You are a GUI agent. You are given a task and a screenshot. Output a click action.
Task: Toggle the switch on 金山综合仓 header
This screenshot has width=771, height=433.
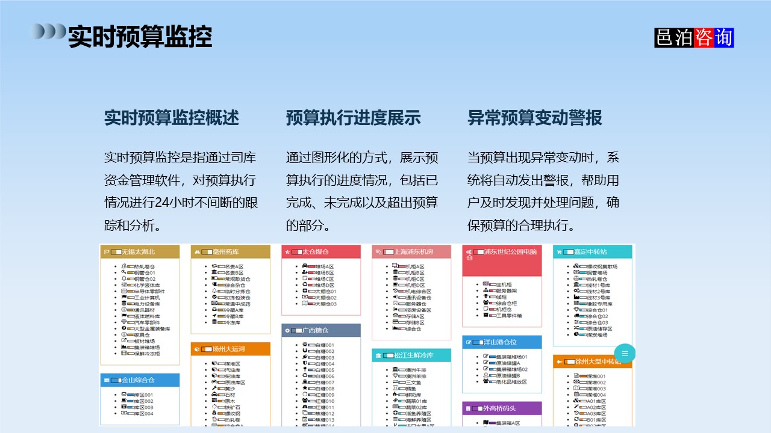115,380
